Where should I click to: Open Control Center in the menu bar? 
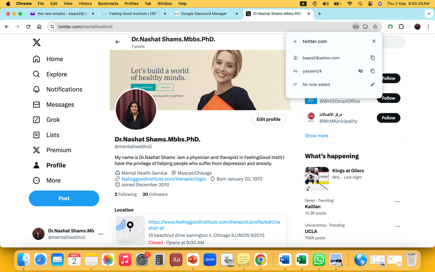(370, 3)
